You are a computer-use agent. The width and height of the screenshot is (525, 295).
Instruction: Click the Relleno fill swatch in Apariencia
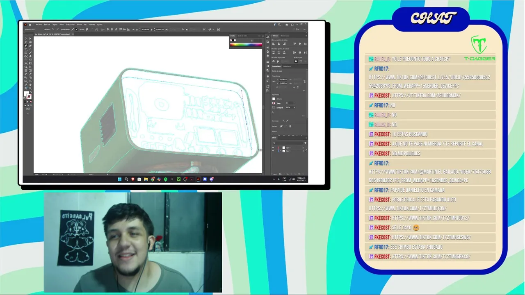tap(274, 99)
